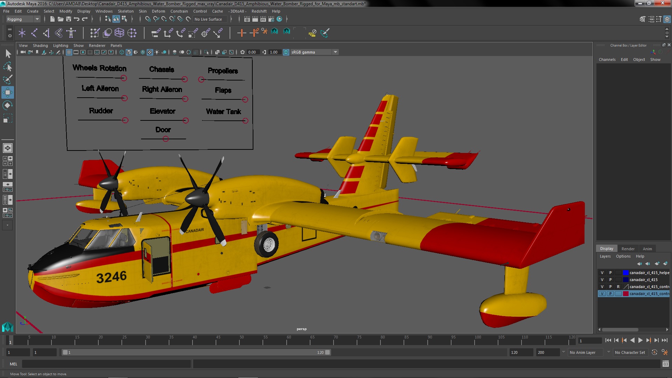
Task: Toggle the viewport grid display icon
Action: click(x=69, y=52)
